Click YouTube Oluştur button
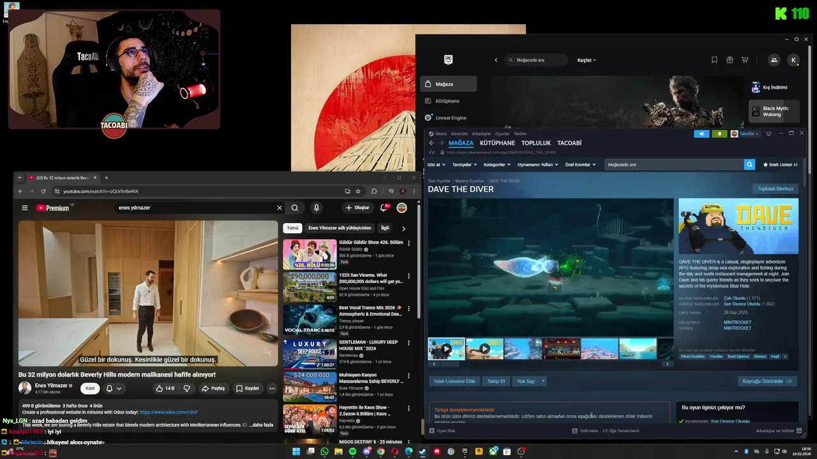 coord(357,208)
